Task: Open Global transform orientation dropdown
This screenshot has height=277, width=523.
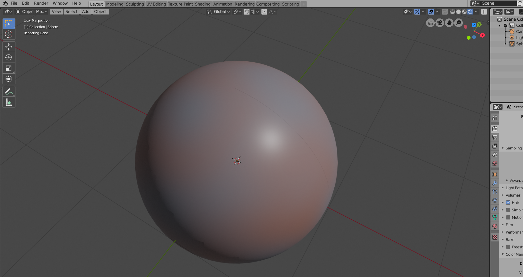Action: (x=219, y=12)
